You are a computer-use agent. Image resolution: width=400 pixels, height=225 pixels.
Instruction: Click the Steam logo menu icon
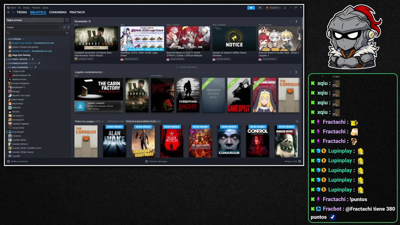coord(8,7)
